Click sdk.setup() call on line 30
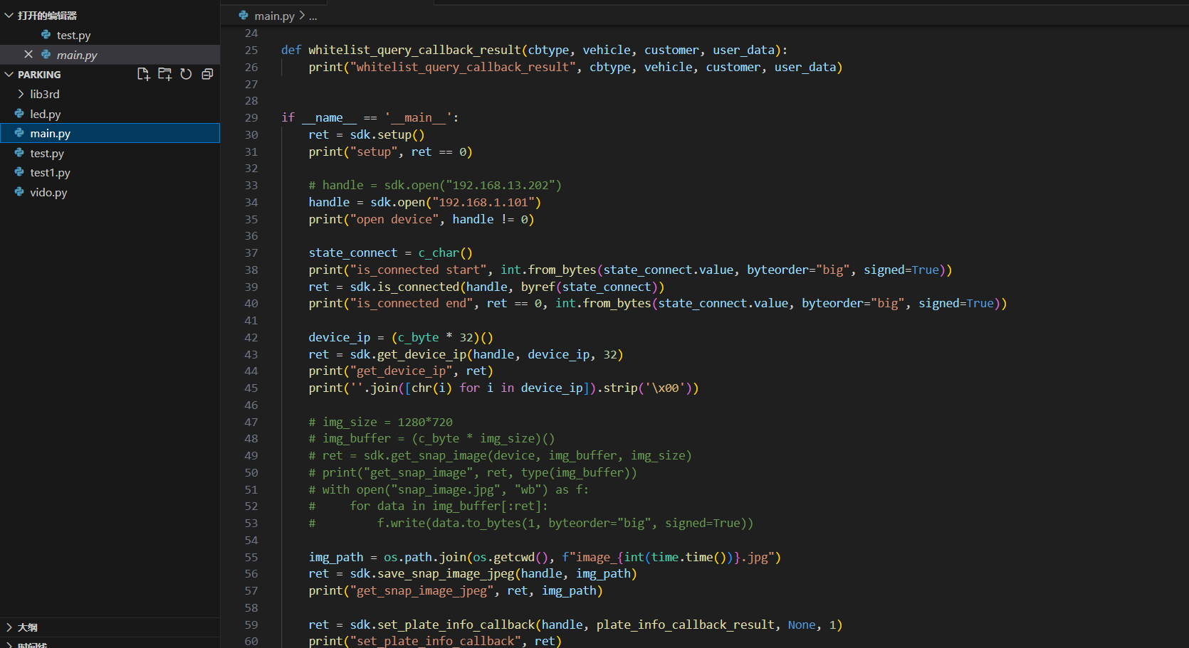The height and width of the screenshot is (648, 1189). [x=387, y=134]
